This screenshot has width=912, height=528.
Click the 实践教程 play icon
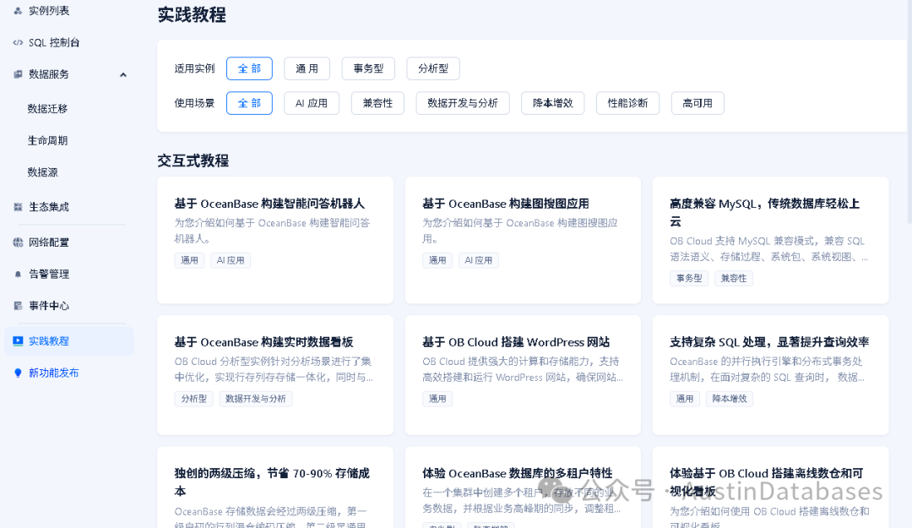(18, 341)
